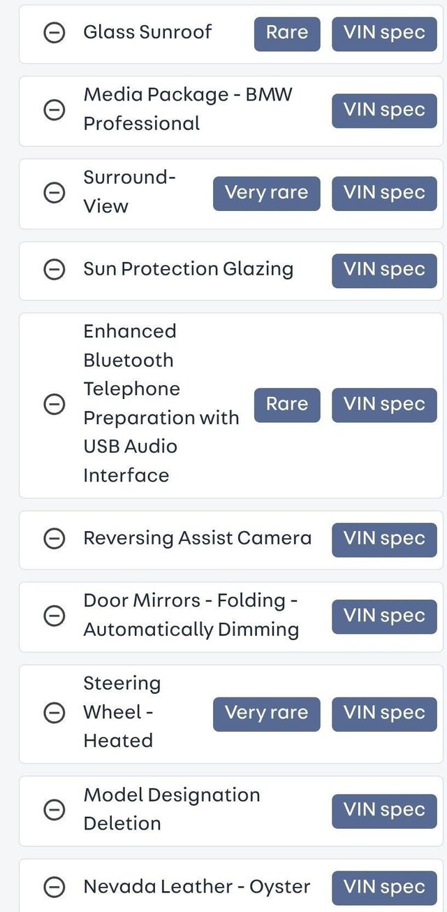Screen dimensions: 447x912
Task: Collapse Enhanced Bluetooth Telephone Preparation minus icon
Action: [x=54, y=404]
